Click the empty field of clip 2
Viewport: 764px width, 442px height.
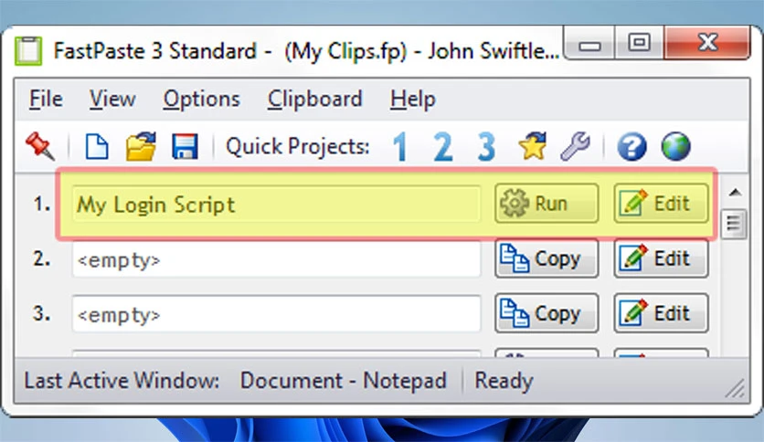tap(276, 259)
